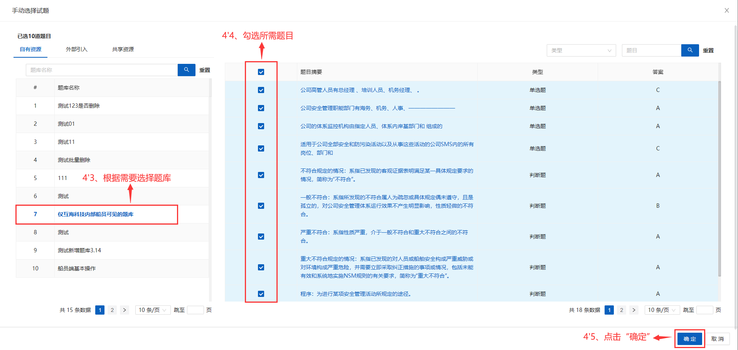Click the 类型 column header
This screenshot has height=350, width=738.
tap(537, 72)
